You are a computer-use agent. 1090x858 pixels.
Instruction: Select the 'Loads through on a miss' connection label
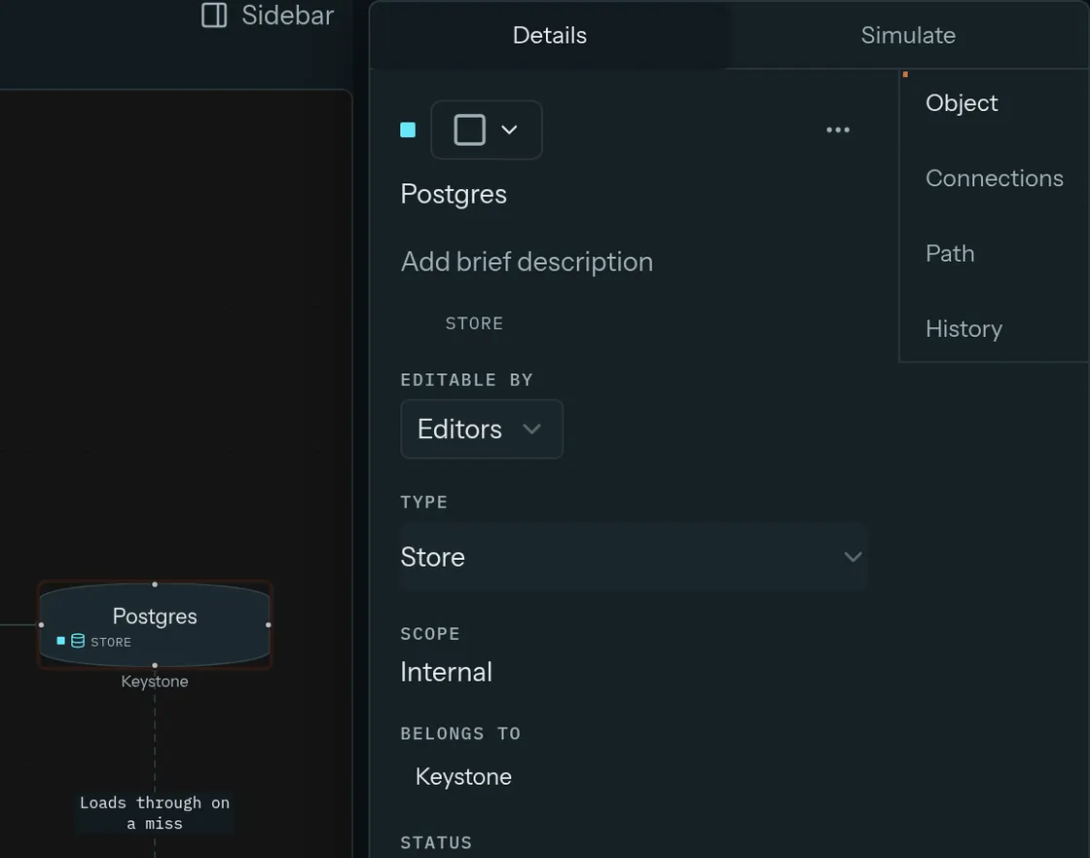point(155,813)
